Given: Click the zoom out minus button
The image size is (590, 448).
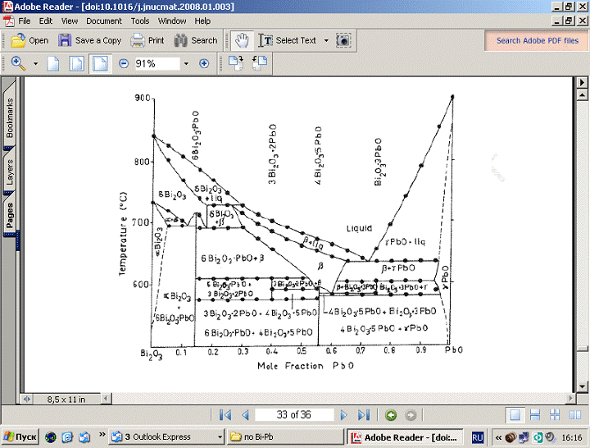Looking at the screenshot, I should pyautogui.click(x=123, y=63).
